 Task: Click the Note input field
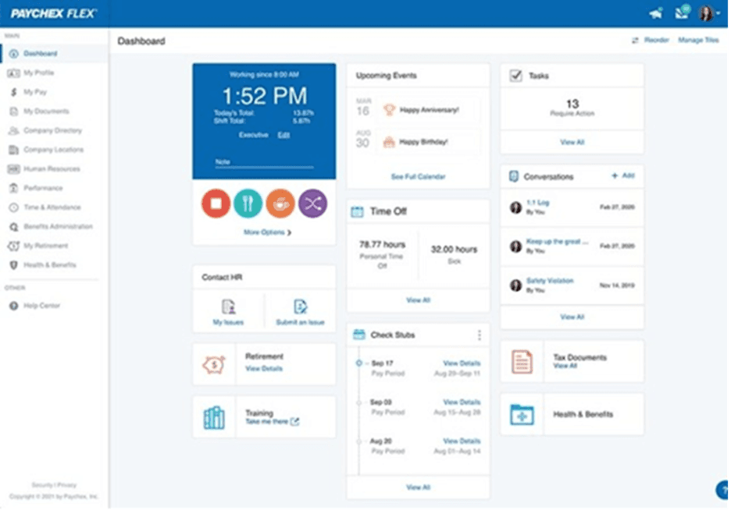coord(264,162)
